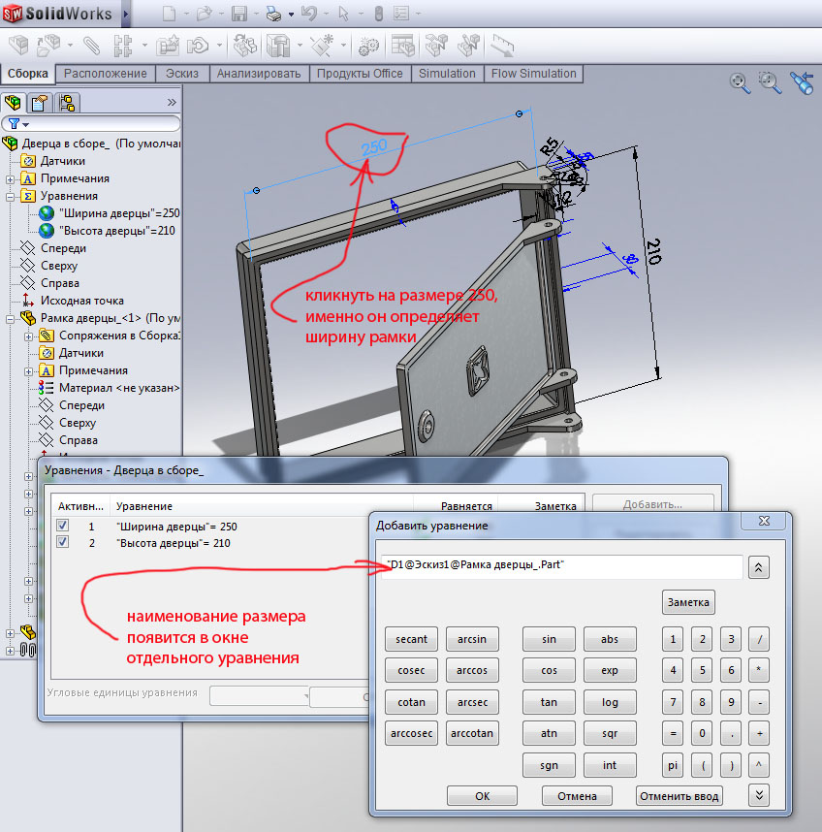Click the Undo arrow icon

click(309, 15)
